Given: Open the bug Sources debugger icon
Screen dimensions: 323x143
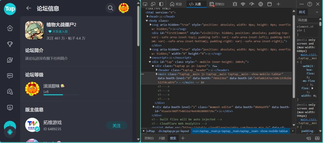Looking at the screenshot, I should [x=234, y=4].
